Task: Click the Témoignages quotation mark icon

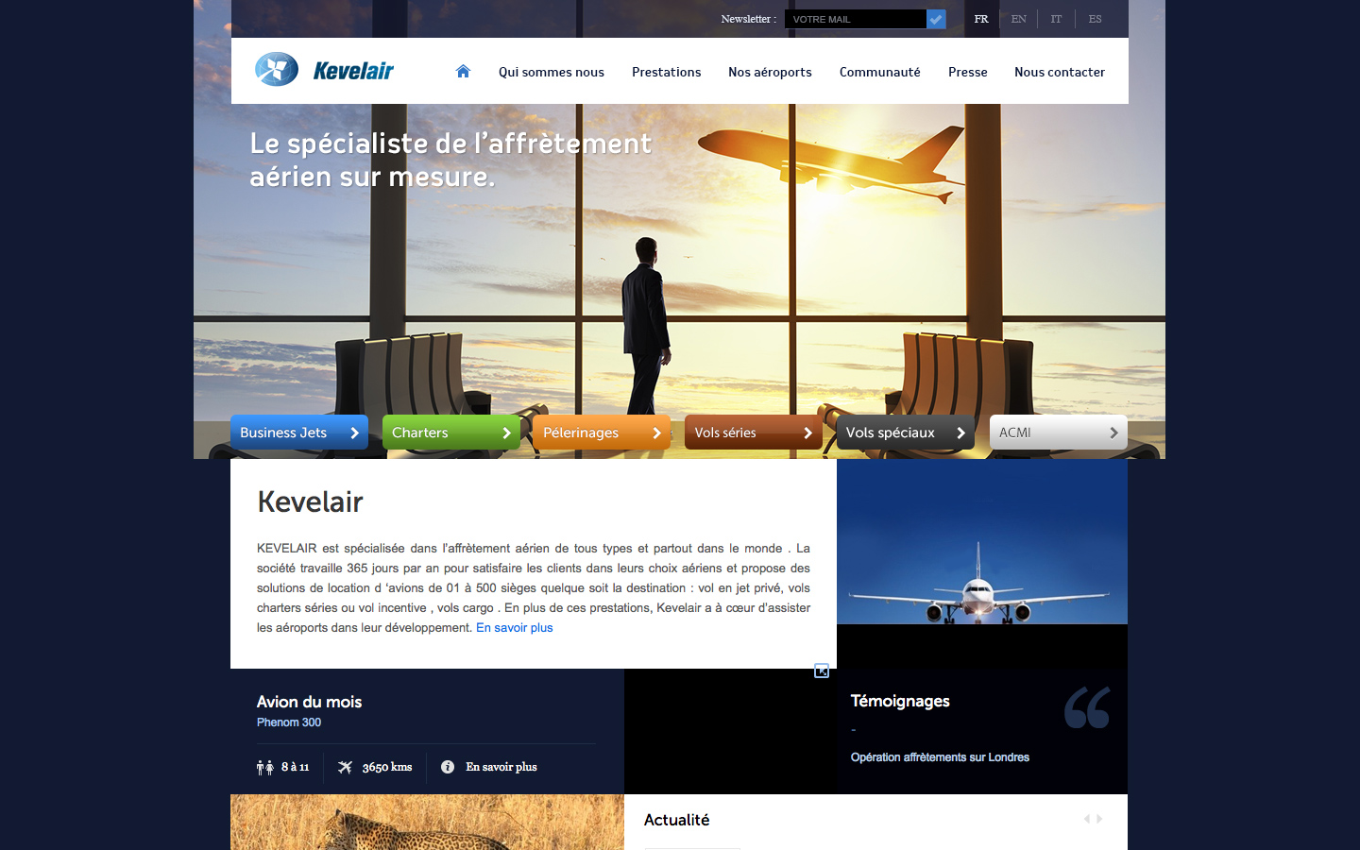Action: point(1087,707)
